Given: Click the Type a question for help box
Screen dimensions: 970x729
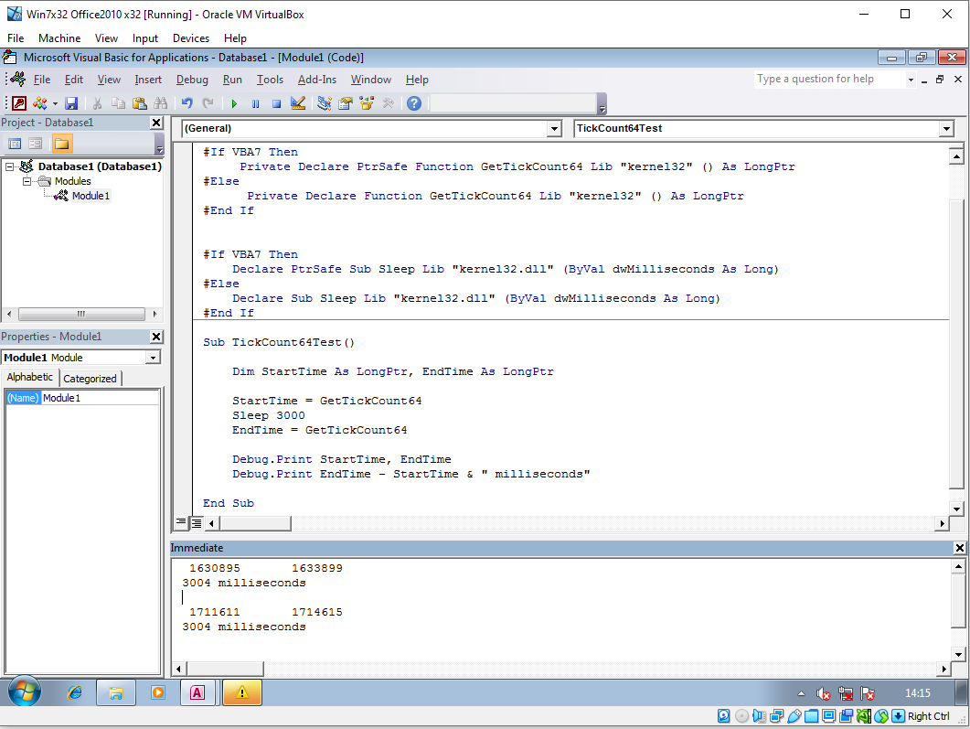Looking at the screenshot, I should pyautogui.click(x=829, y=80).
